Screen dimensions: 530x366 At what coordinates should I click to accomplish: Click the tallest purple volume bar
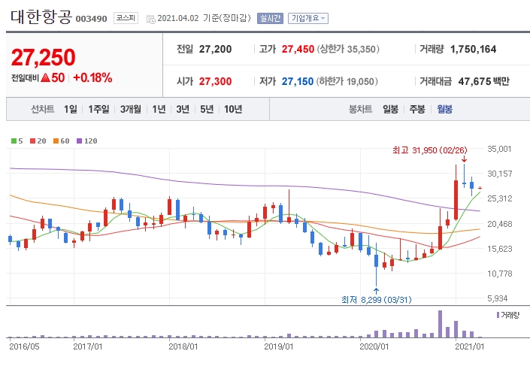(x=440, y=324)
